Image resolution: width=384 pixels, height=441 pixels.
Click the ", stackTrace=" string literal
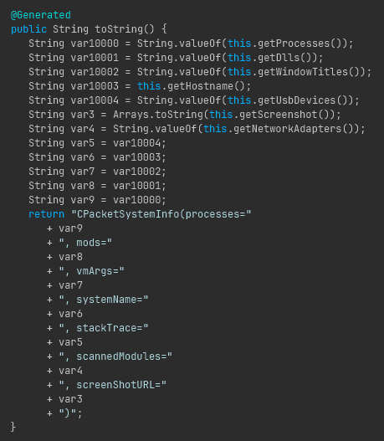coord(104,328)
